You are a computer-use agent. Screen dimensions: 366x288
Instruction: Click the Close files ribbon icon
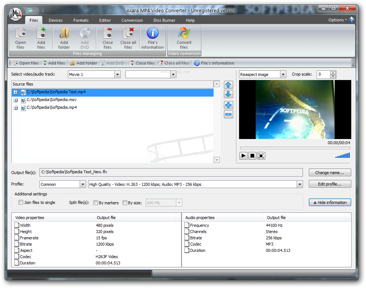[x=107, y=38]
